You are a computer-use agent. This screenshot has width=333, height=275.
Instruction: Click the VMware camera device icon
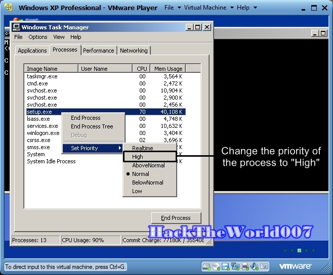264,266
